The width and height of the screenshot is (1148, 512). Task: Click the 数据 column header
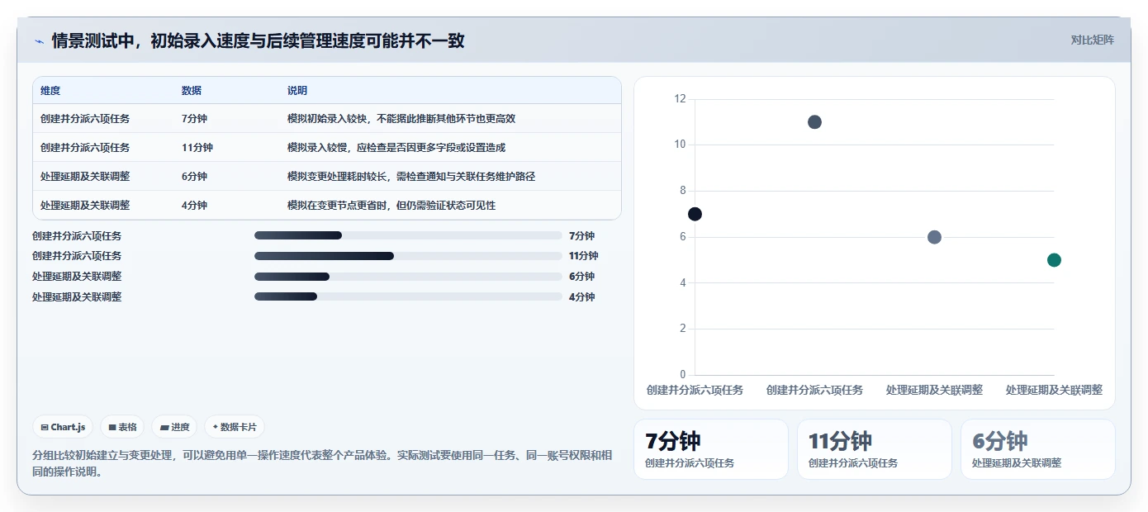click(x=192, y=90)
